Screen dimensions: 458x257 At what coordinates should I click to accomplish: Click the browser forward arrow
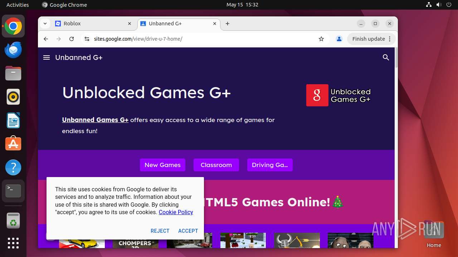[59, 39]
